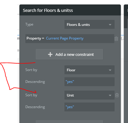The image size is (128, 123).
Task: Click the Type label
Action: [29, 24]
